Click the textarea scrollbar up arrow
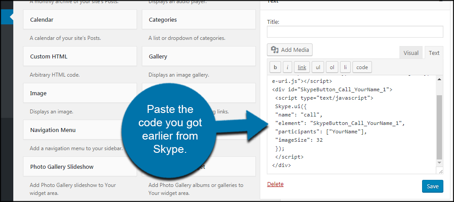This screenshot has width=454, height=202. tap(439, 79)
